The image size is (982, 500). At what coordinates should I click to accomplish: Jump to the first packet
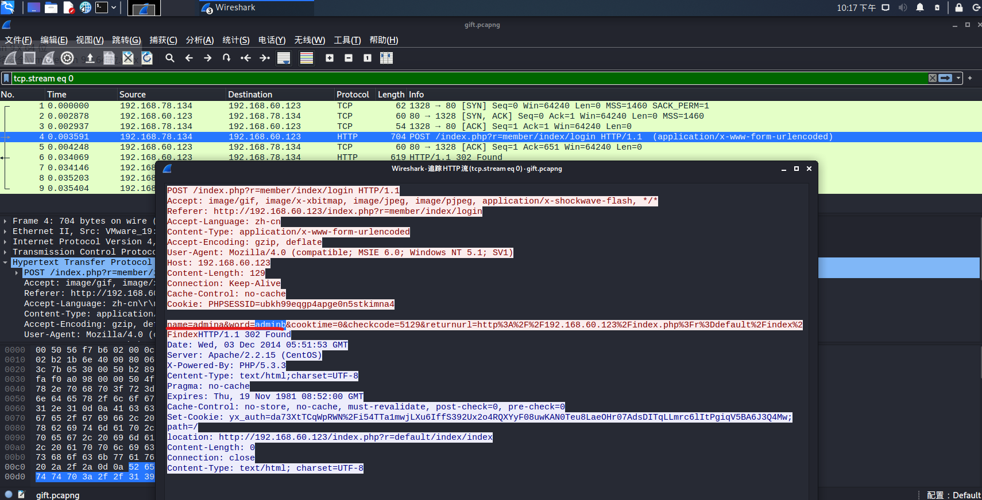(246, 58)
